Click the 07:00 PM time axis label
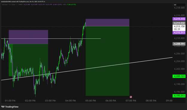 pos(131,101)
